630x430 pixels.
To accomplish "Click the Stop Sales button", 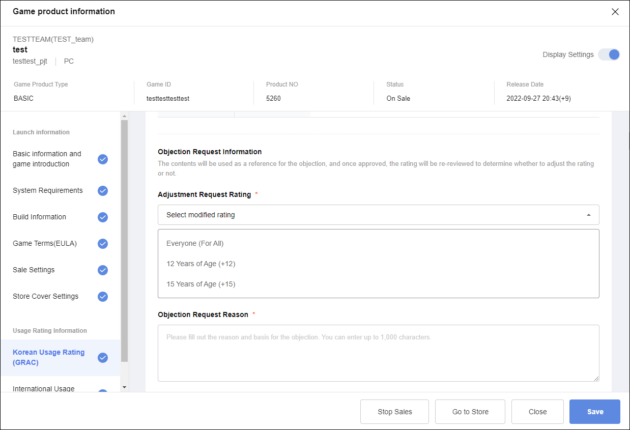I will click(394, 412).
